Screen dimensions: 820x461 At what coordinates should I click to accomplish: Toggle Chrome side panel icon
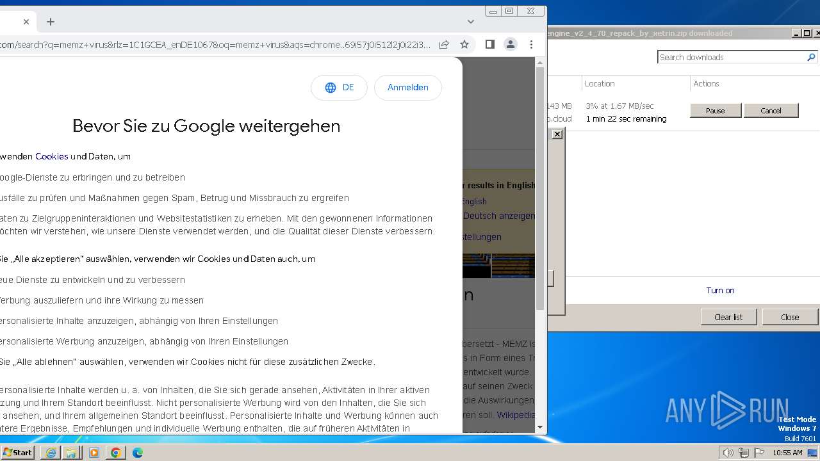[x=490, y=44]
